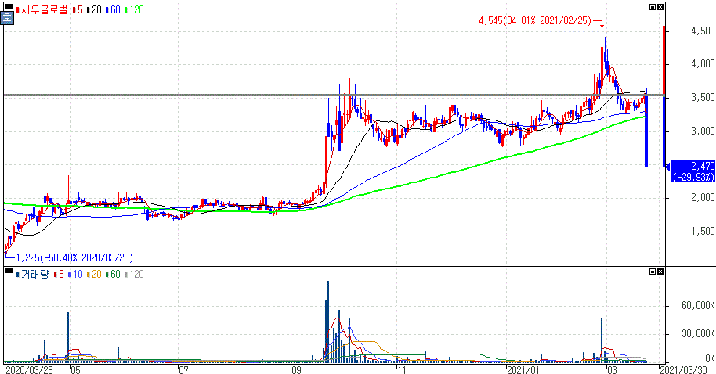Click the high annotation 4,545(84.01% 2021/02/25)
Viewport: 716px width, 374px height.
(535, 20)
